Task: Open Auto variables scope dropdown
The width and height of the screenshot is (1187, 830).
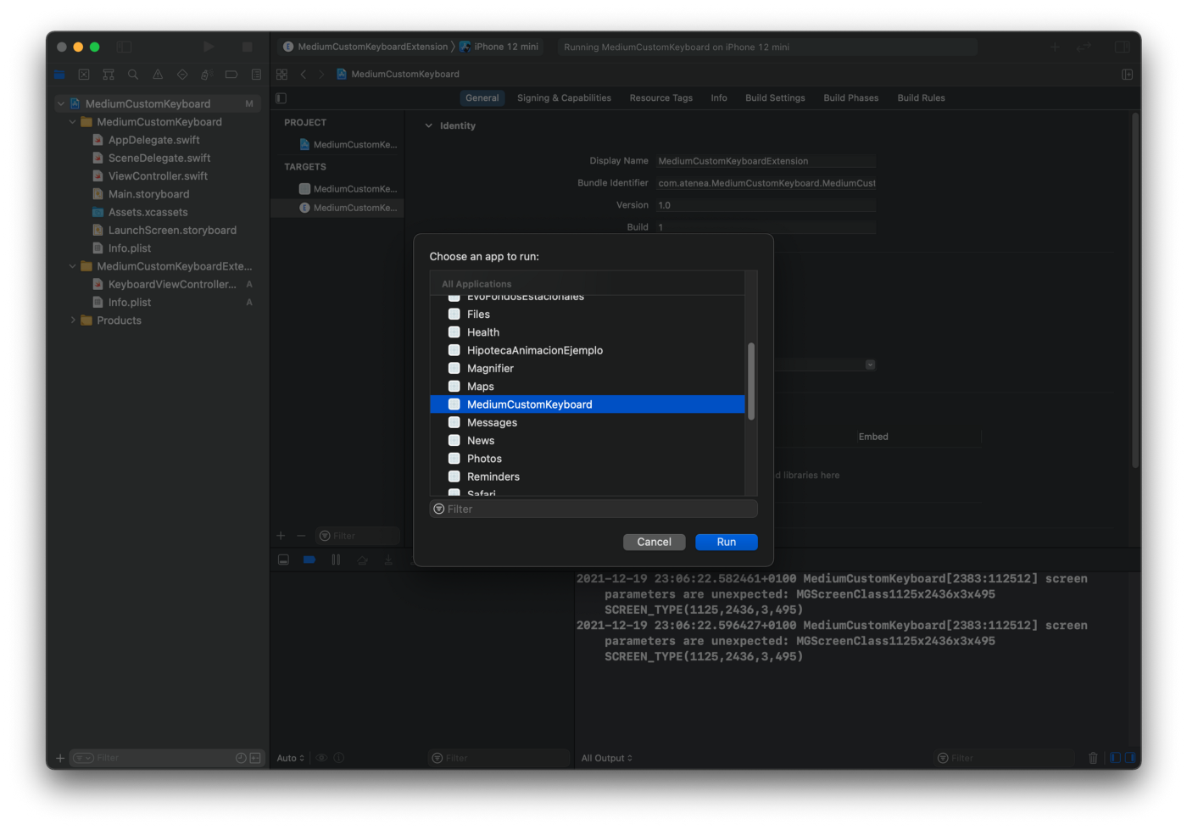Action: click(x=290, y=758)
